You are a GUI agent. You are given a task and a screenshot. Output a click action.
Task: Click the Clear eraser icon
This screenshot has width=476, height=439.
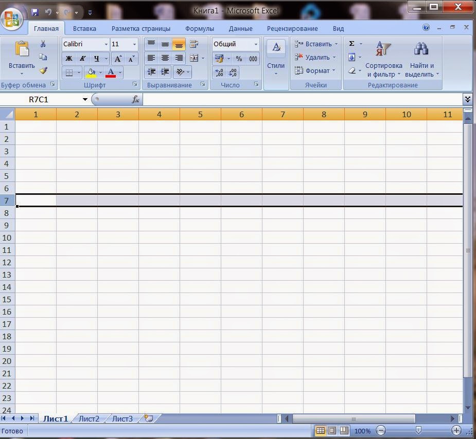click(351, 70)
